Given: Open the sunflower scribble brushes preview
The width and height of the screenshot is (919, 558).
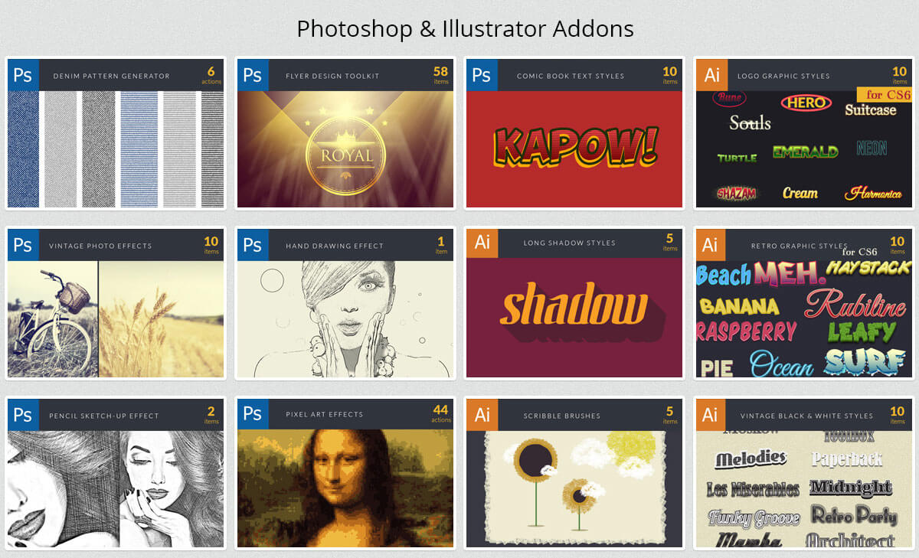Looking at the screenshot, I should [574, 488].
